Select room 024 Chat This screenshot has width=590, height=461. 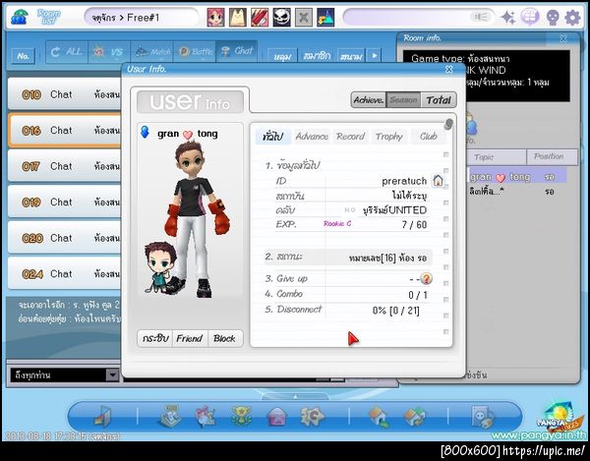coord(64,273)
